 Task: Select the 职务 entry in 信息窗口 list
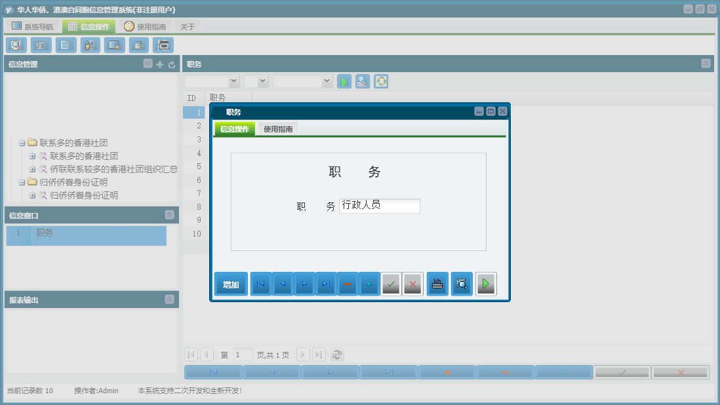tap(87, 235)
